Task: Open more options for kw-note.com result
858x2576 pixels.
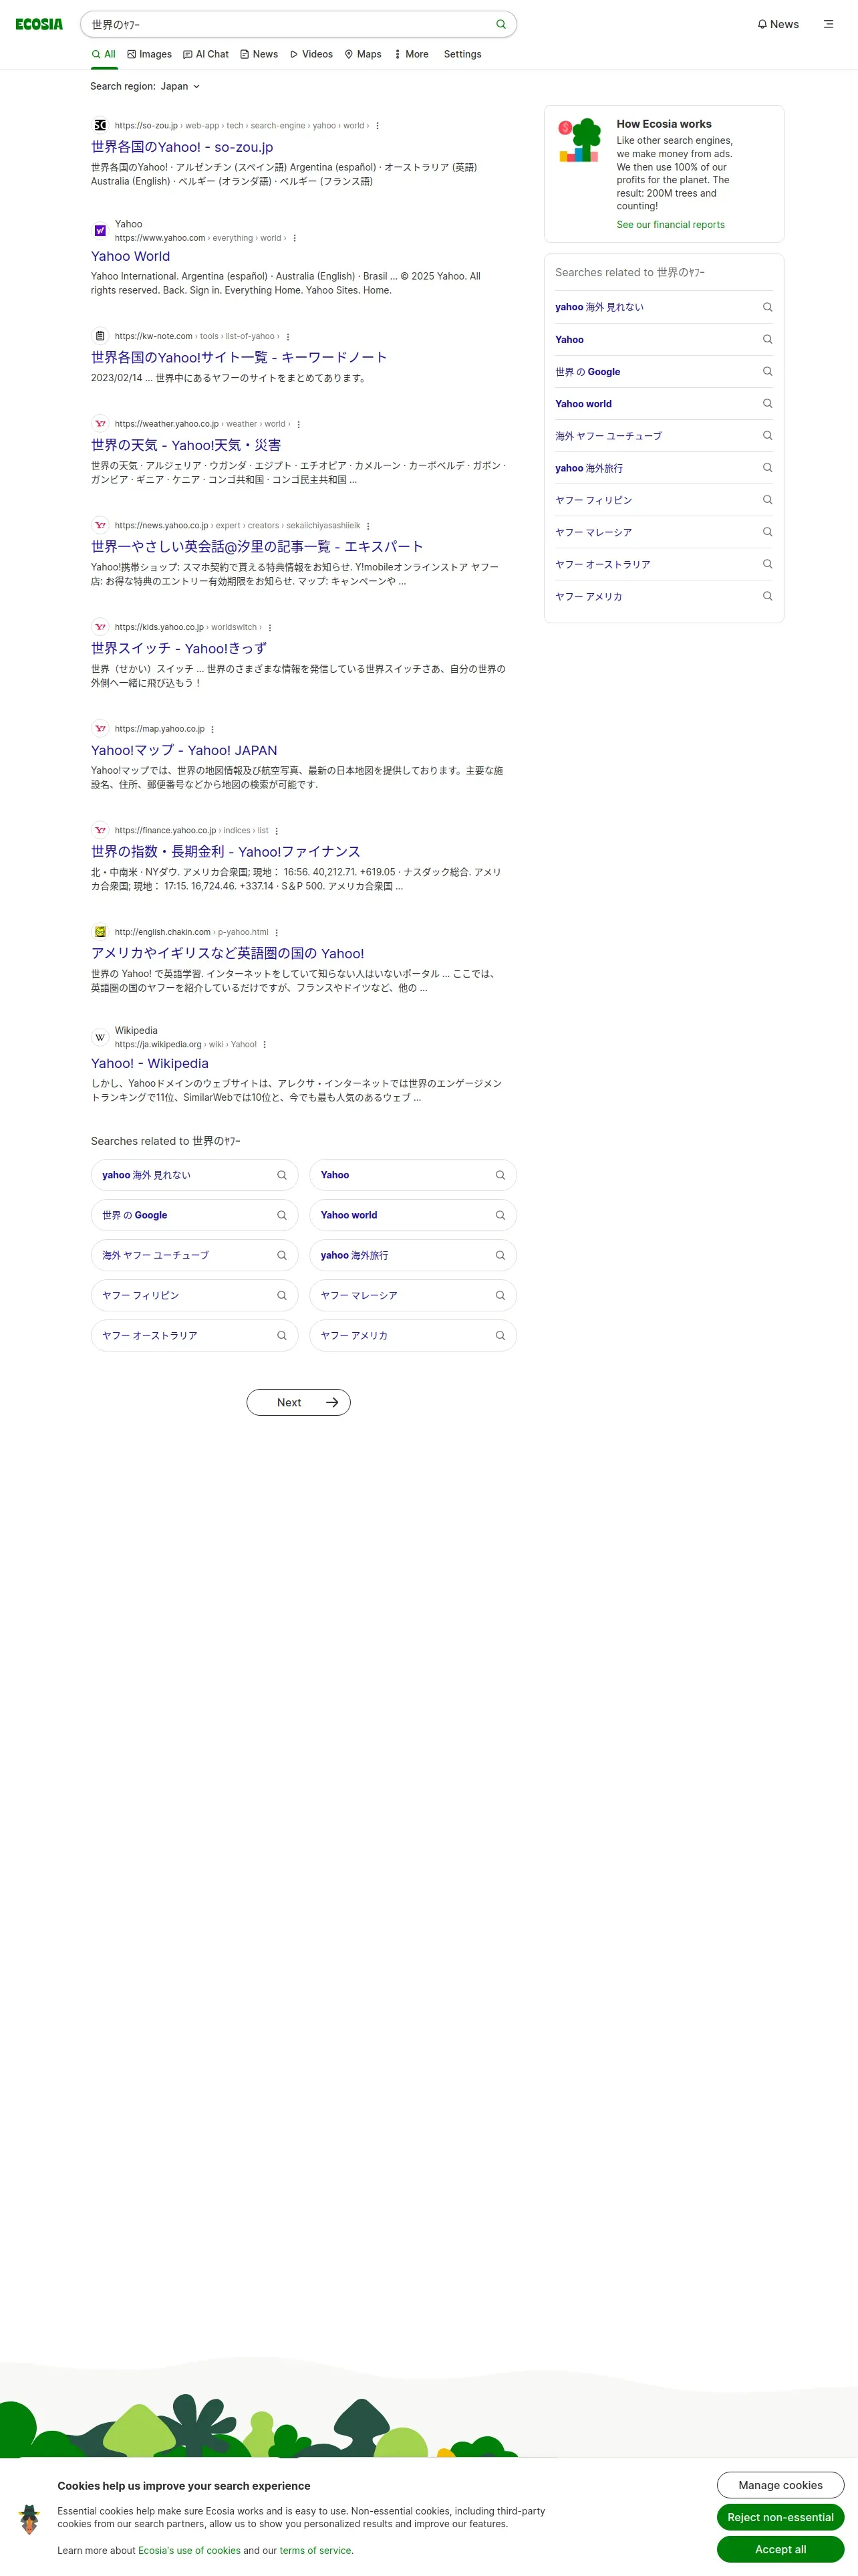Action: click(287, 337)
